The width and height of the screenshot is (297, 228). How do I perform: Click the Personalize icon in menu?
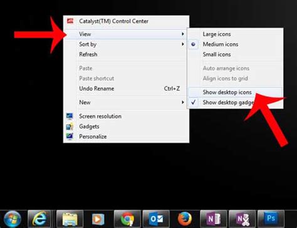[x=70, y=137]
